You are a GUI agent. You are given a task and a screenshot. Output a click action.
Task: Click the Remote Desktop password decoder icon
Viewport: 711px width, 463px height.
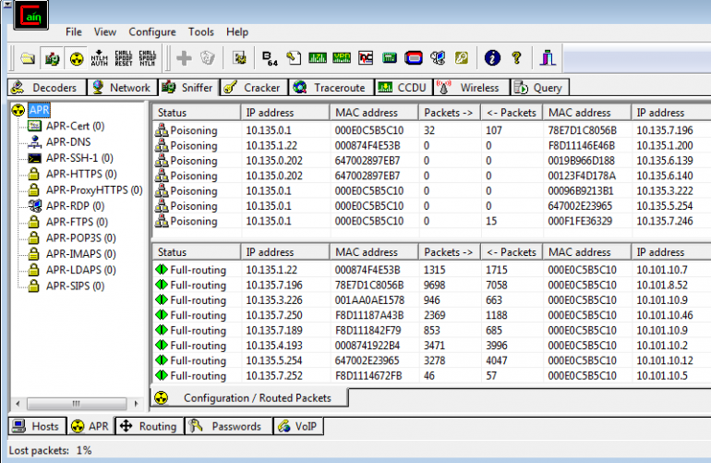pyautogui.click(x=438, y=58)
